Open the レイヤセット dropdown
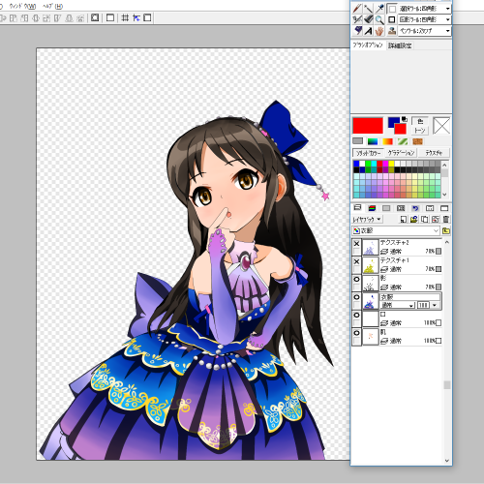Viewport: 484px width, 484px height. (367, 220)
